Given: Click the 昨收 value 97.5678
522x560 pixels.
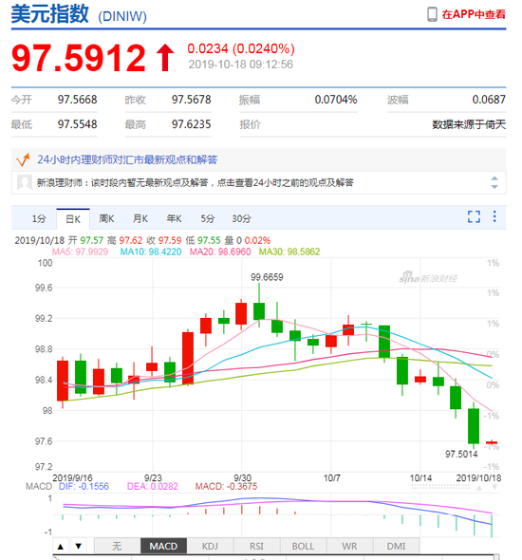Looking at the screenshot, I should pos(192,100).
